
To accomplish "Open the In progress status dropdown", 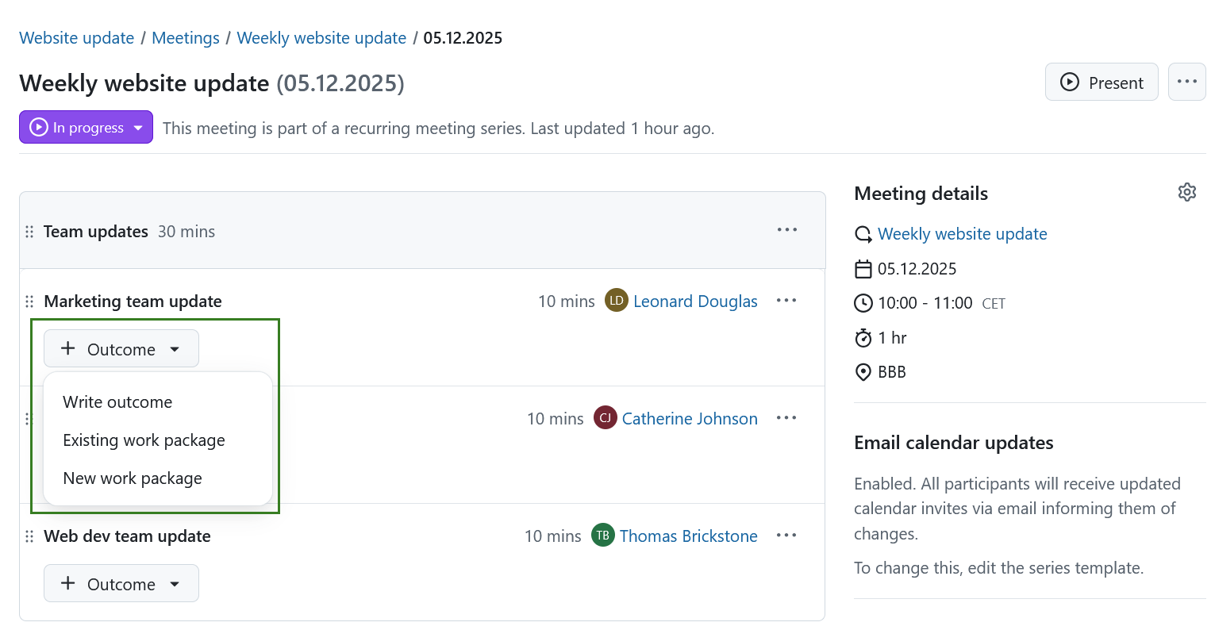I will pyautogui.click(x=86, y=127).
